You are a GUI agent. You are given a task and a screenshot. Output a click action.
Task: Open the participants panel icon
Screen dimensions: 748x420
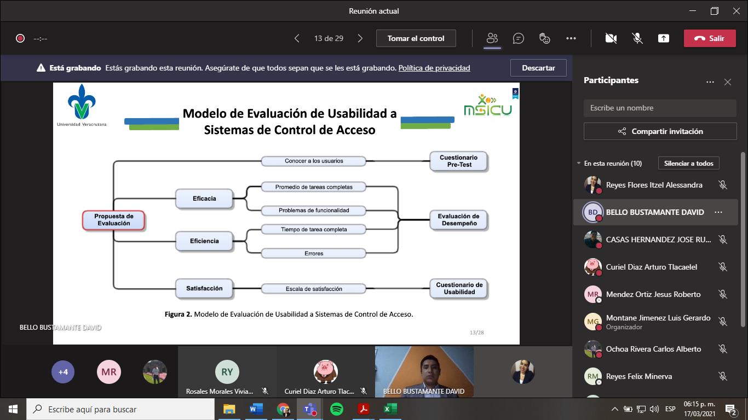[x=492, y=38]
